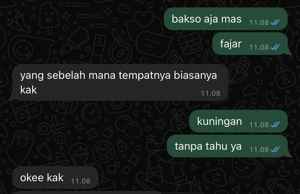Click the "yang sebelah mana tempatnya biasanya" message line
This screenshot has width=300, height=194.
(x=119, y=75)
